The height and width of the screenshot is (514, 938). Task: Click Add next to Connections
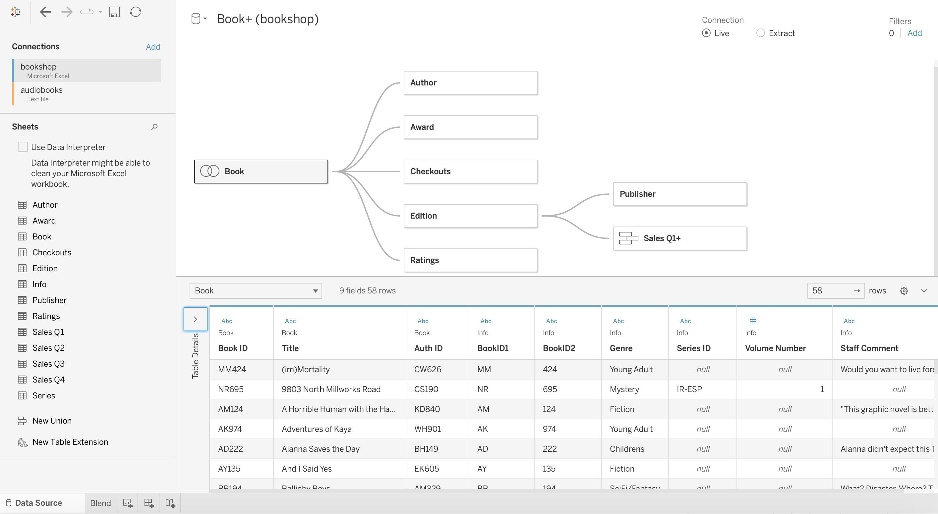153,47
